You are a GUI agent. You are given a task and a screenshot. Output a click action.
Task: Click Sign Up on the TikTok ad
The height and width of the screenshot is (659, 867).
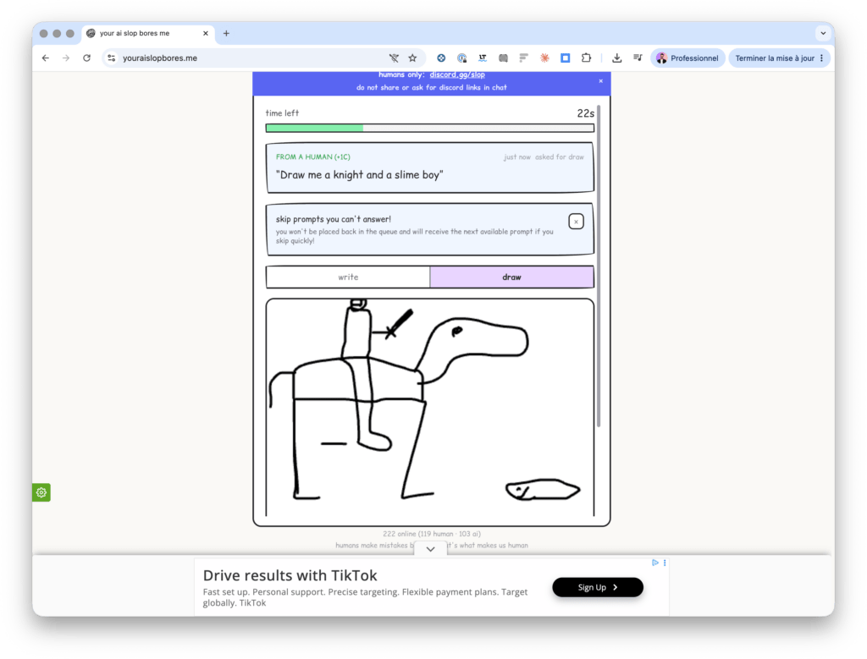click(x=597, y=587)
